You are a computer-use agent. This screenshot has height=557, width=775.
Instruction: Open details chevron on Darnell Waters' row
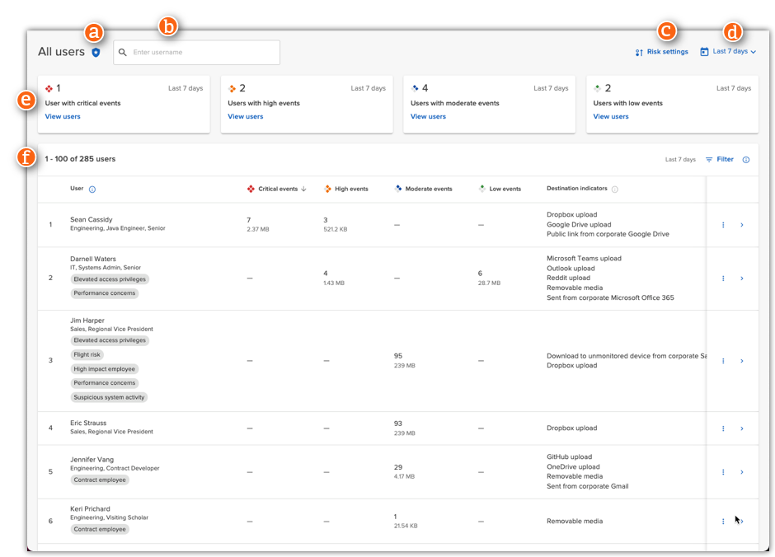tap(741, 278)
